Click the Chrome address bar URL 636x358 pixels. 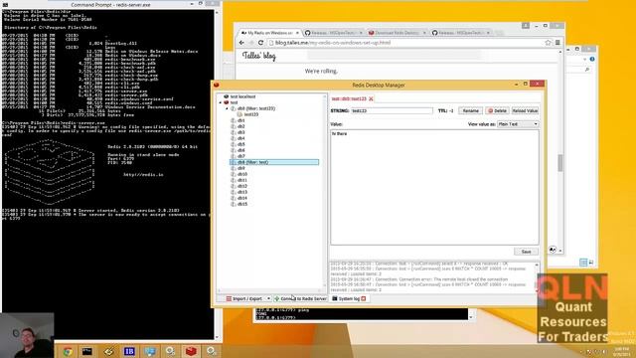click(333, 43)
